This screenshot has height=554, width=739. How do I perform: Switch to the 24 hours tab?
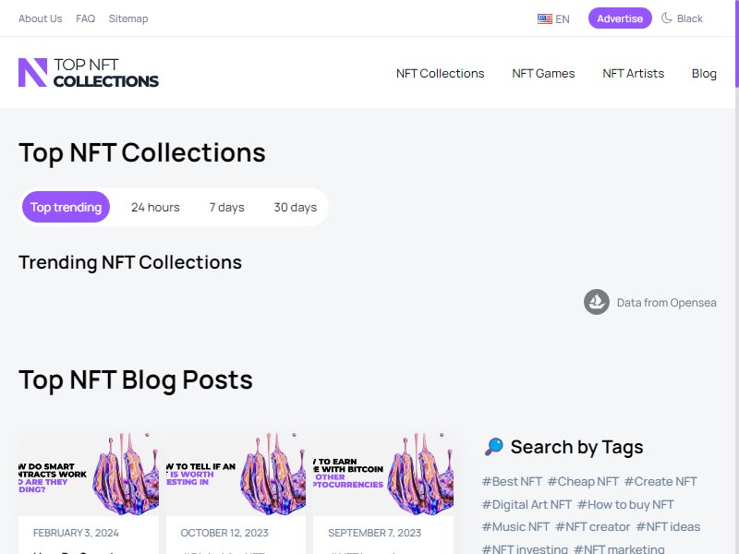pos(155,207)
